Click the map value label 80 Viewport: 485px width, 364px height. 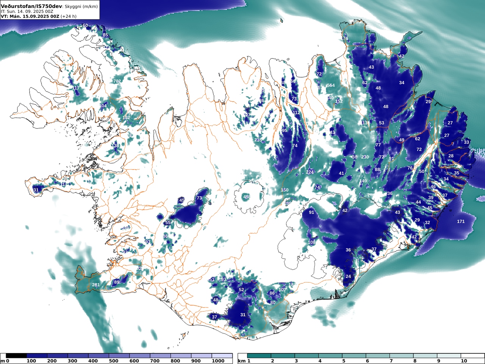pos(273,303)
